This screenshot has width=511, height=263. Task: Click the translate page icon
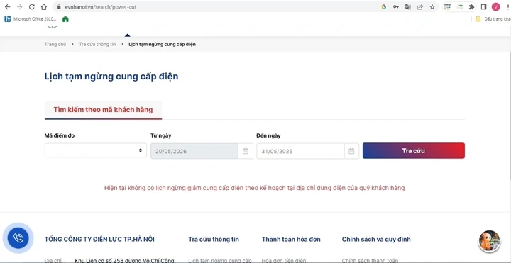407,7
